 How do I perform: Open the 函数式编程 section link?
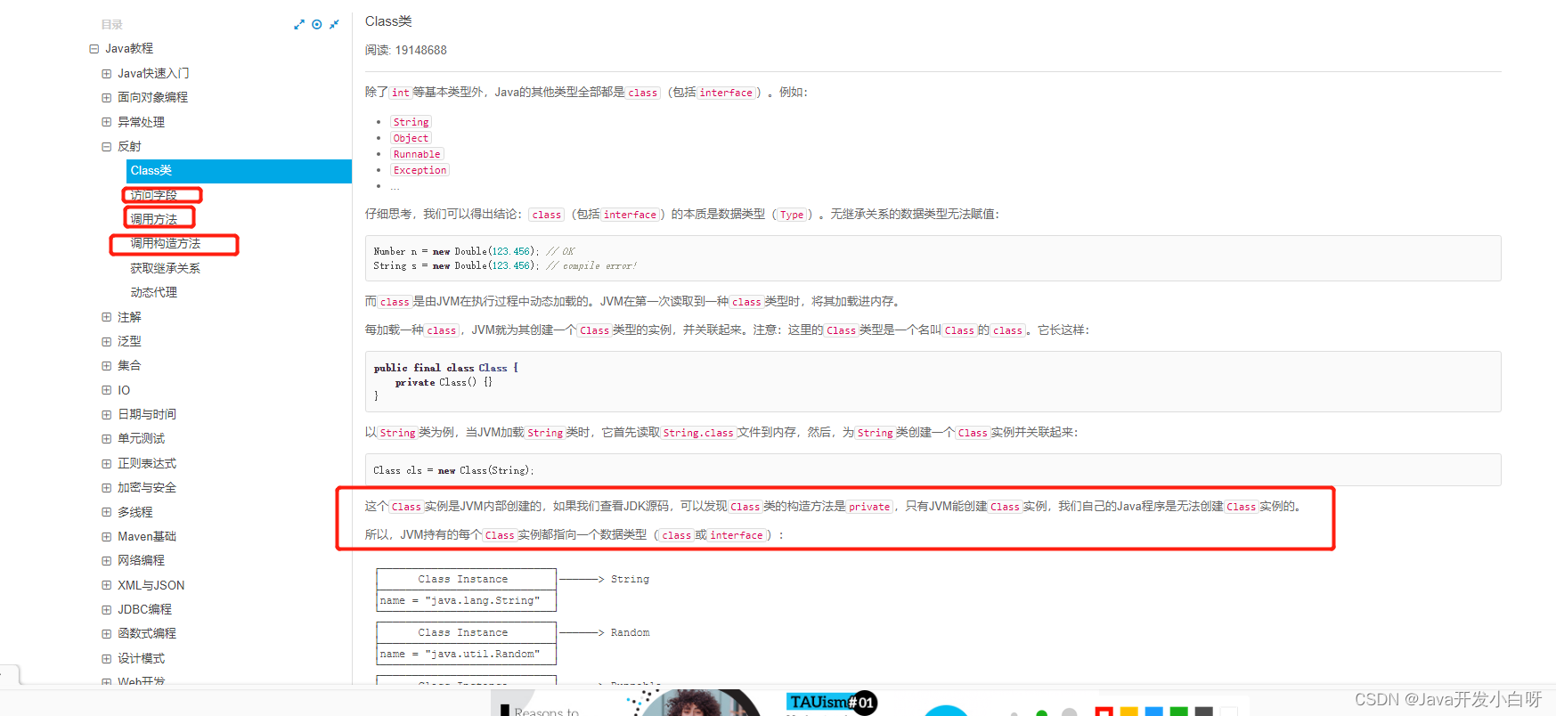pyautogui.click(x=147, y=634)
